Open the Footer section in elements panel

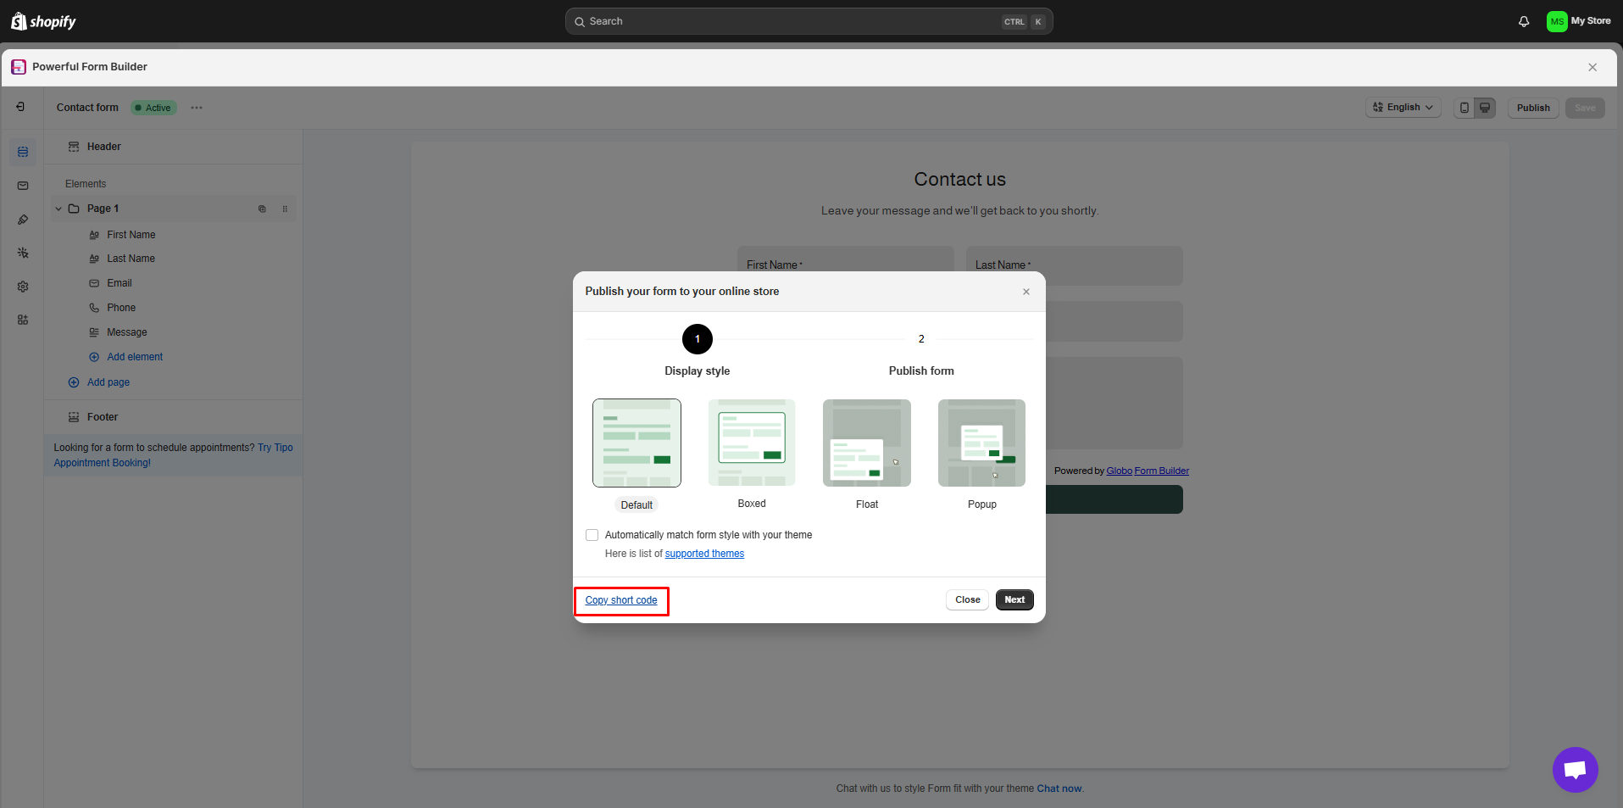click(103, 416)
